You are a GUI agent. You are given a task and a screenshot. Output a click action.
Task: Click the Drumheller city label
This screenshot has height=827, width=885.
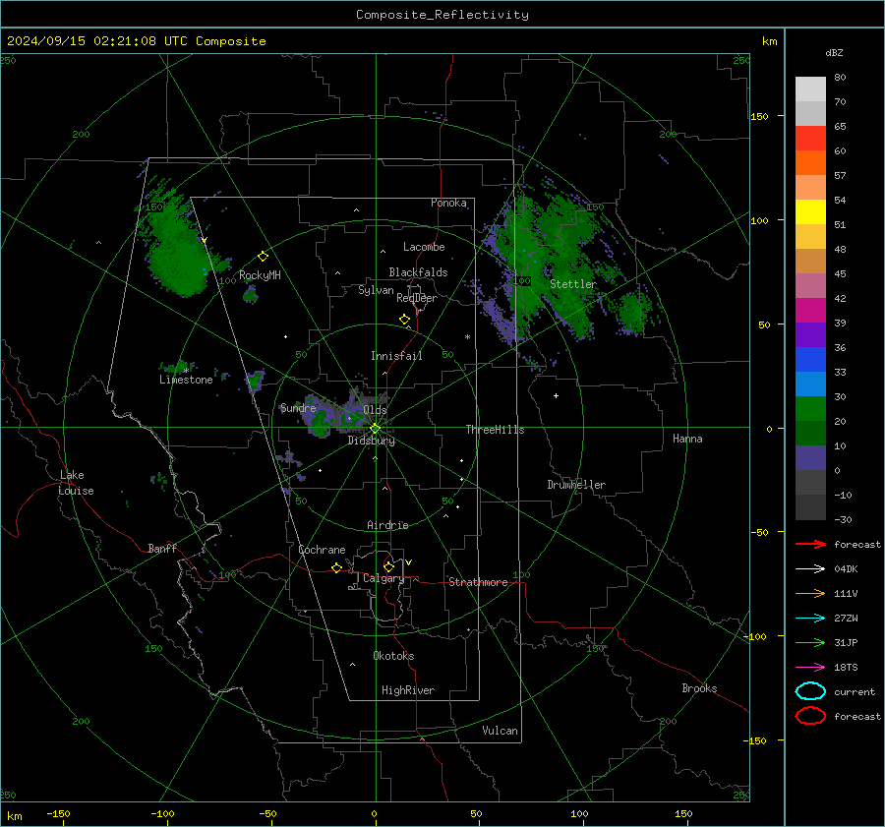[x=576, y=485]
